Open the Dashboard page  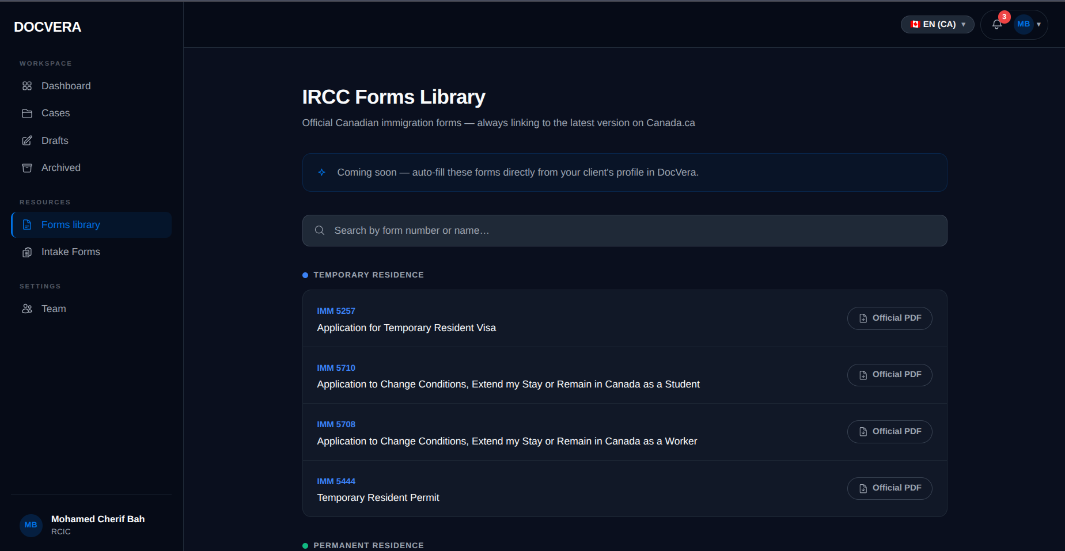91,86
